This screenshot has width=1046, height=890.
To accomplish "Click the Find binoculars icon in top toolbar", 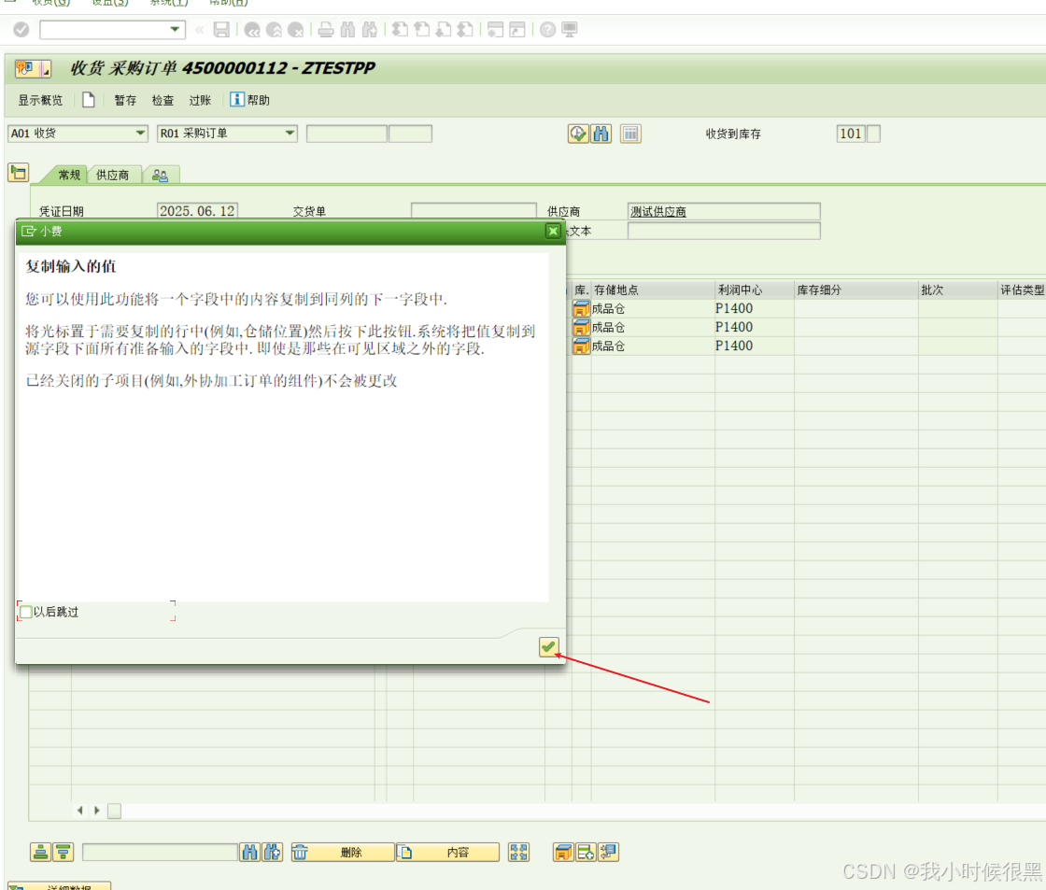I will click(347, 29).
